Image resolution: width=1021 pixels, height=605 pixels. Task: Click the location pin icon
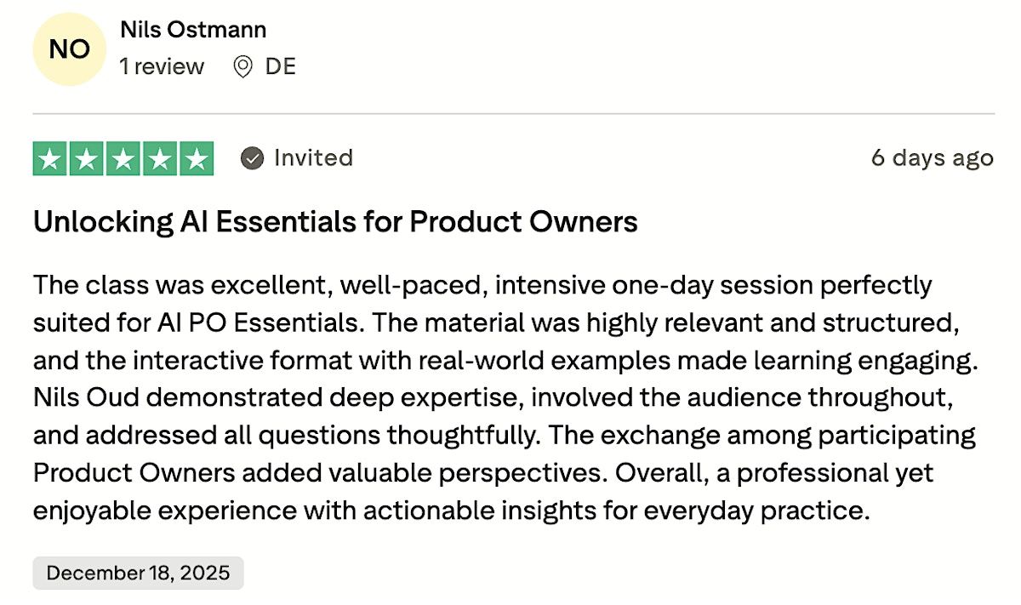[x=243, y=66]
